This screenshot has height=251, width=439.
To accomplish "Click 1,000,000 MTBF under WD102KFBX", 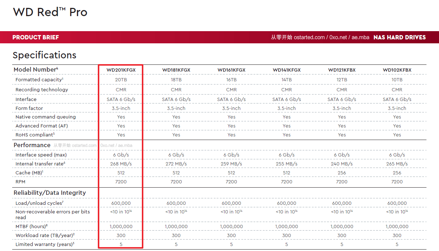I will tap(397, 227).
